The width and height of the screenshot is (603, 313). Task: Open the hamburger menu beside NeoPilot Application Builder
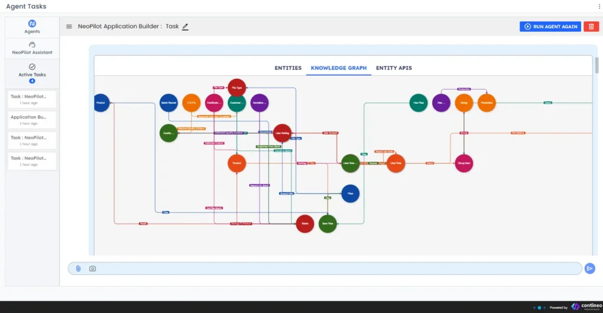click(x=69, y=26)
